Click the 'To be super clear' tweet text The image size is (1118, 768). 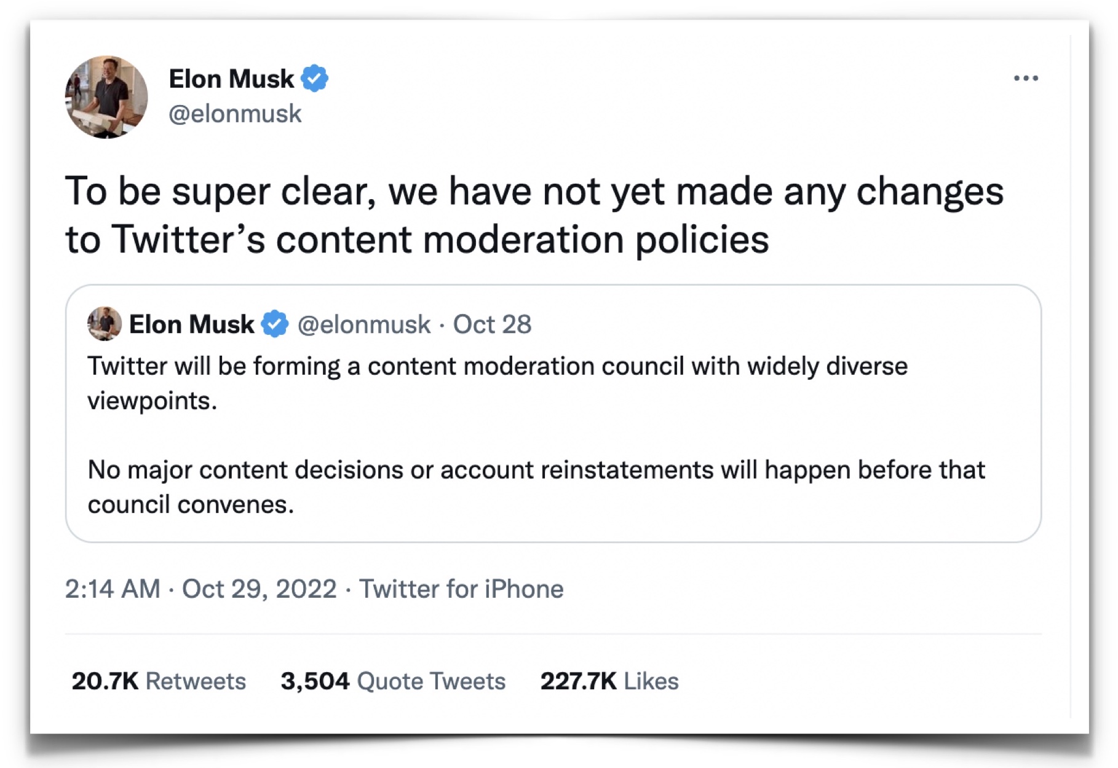click(534, 214)
